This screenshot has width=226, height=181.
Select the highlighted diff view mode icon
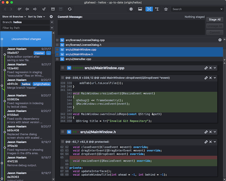pos(149,9)
